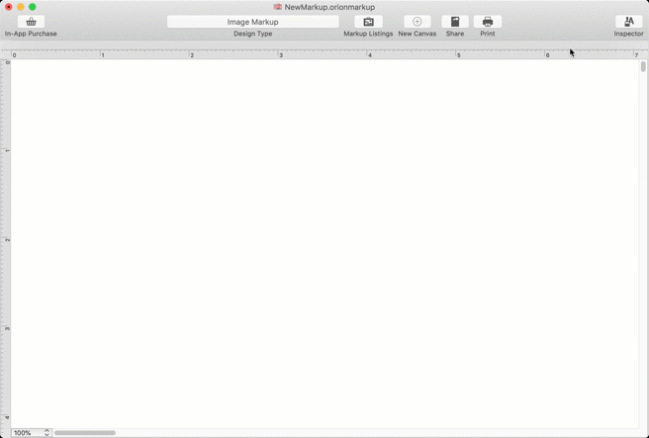
Task: Click the In-App Purchase label
Action: point(31,34)
